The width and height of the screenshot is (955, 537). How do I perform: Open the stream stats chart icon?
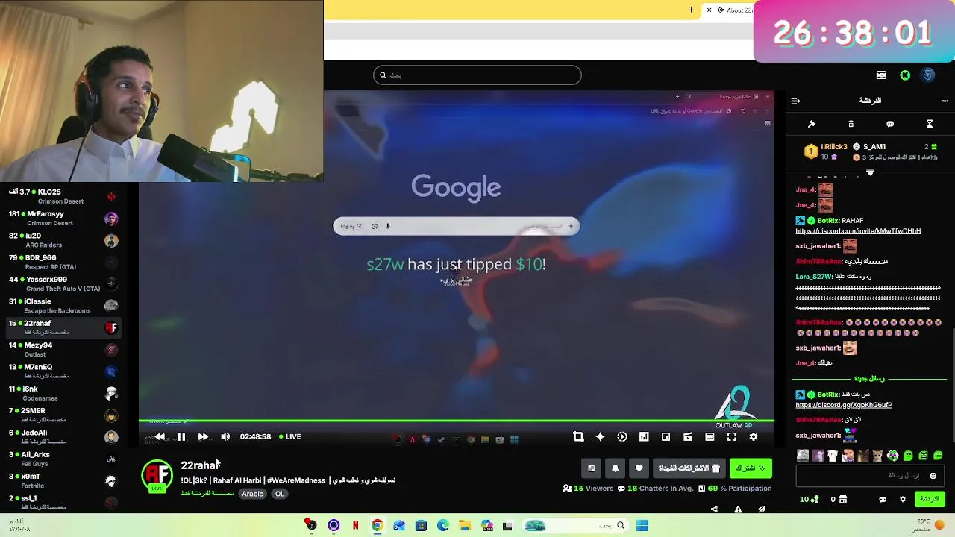(x=644, y=437)
